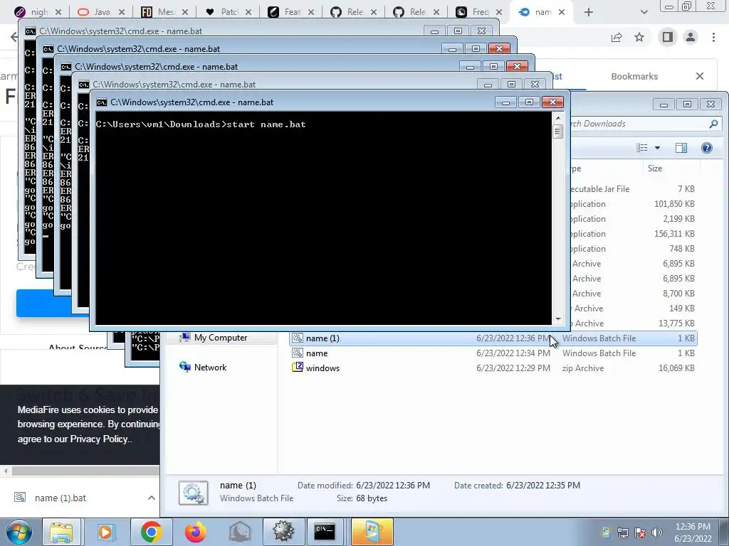Screen dimensions: 729x546
Task: Switch to the Patch browser tab
Action: tap(228, 12)
